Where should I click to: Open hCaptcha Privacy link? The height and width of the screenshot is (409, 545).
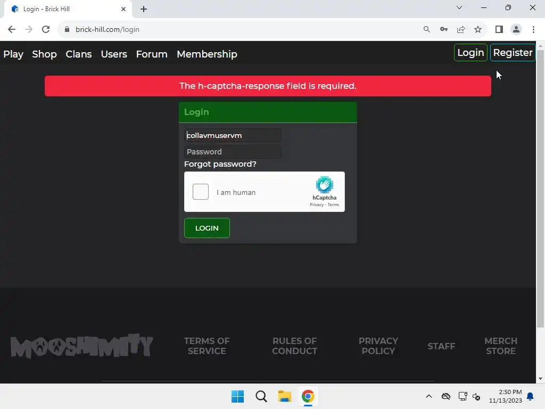[x=316, y=205]
